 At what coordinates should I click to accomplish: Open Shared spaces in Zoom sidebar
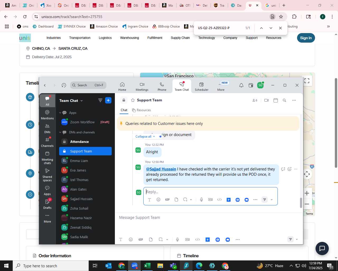47,175
